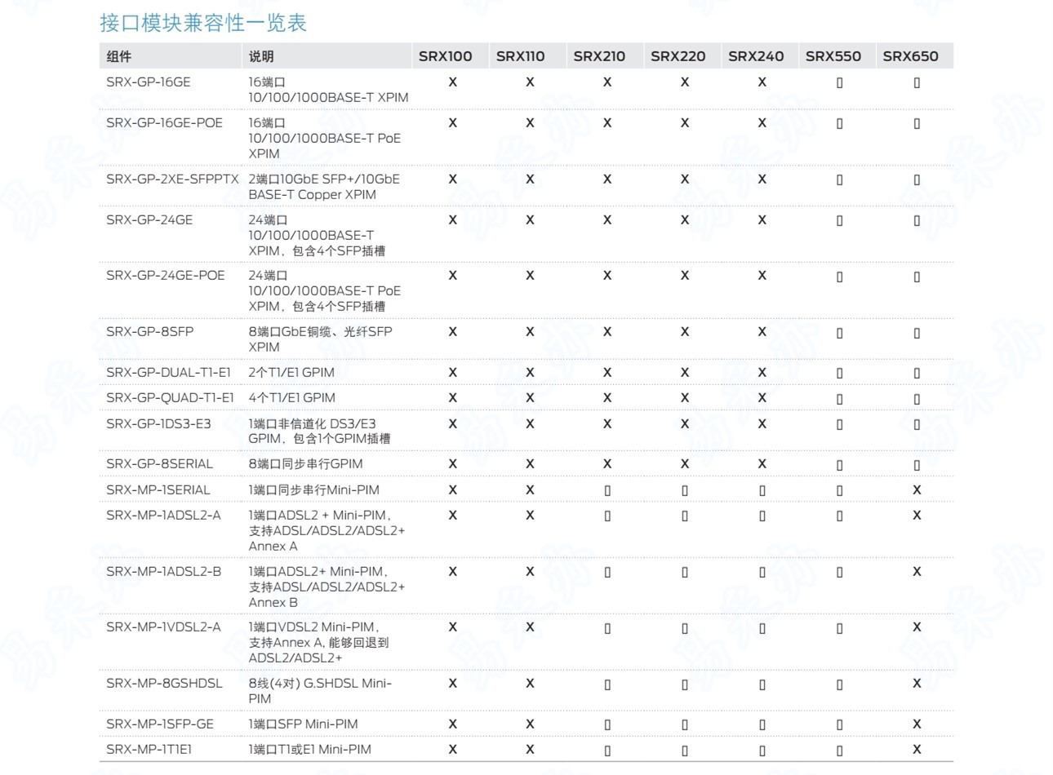This screenshot has height=775, width=1053.
Task: Click box mark for SRX-GP-QUAD-T1-E1 under SRX550
Action: (x=839, y=400)
